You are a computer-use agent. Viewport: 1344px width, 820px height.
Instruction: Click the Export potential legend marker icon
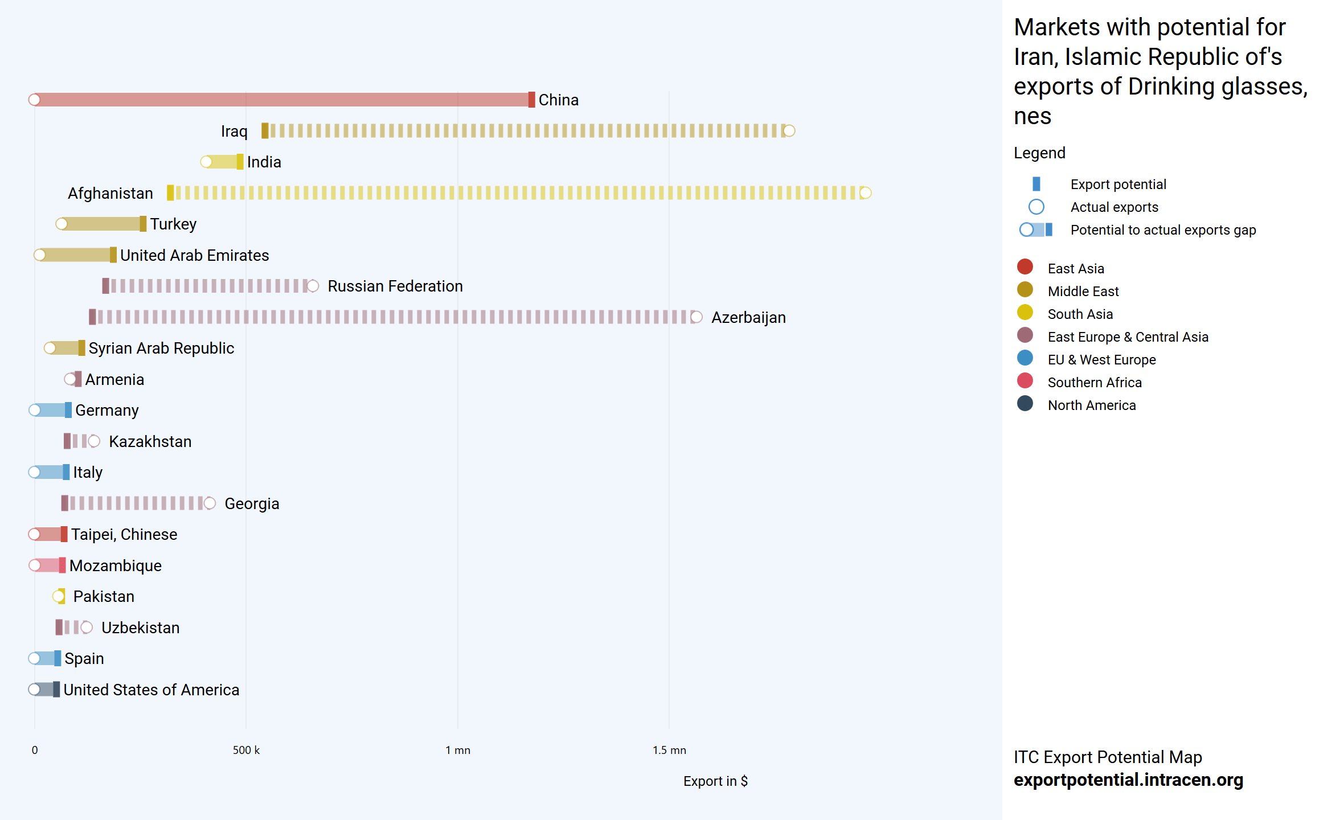point(1036,184)
